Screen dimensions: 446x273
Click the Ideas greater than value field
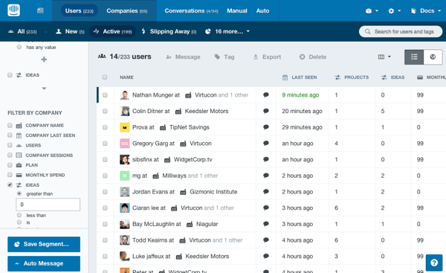click(x=48, y=205)
